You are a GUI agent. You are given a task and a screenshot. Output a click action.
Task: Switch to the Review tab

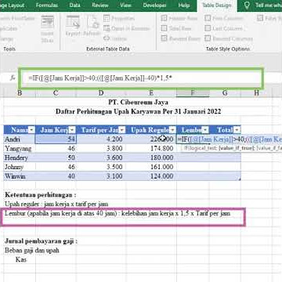pos(100,5)
